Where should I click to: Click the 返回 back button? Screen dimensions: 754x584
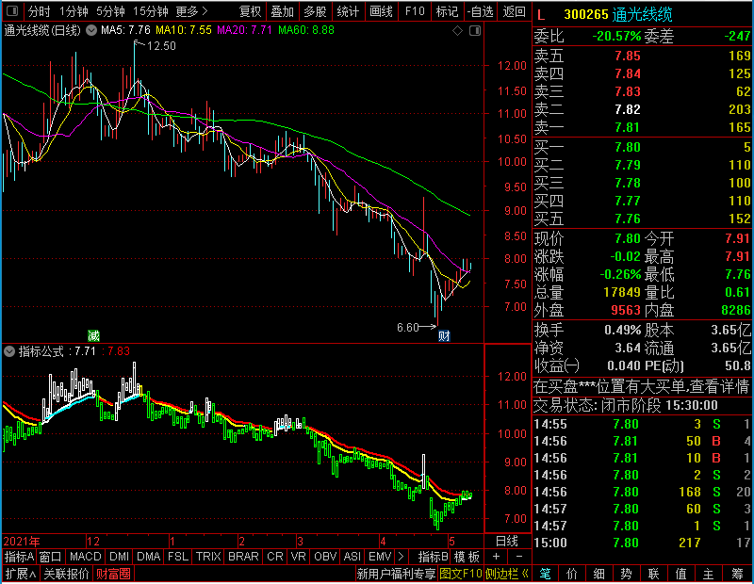pos(514,11)
